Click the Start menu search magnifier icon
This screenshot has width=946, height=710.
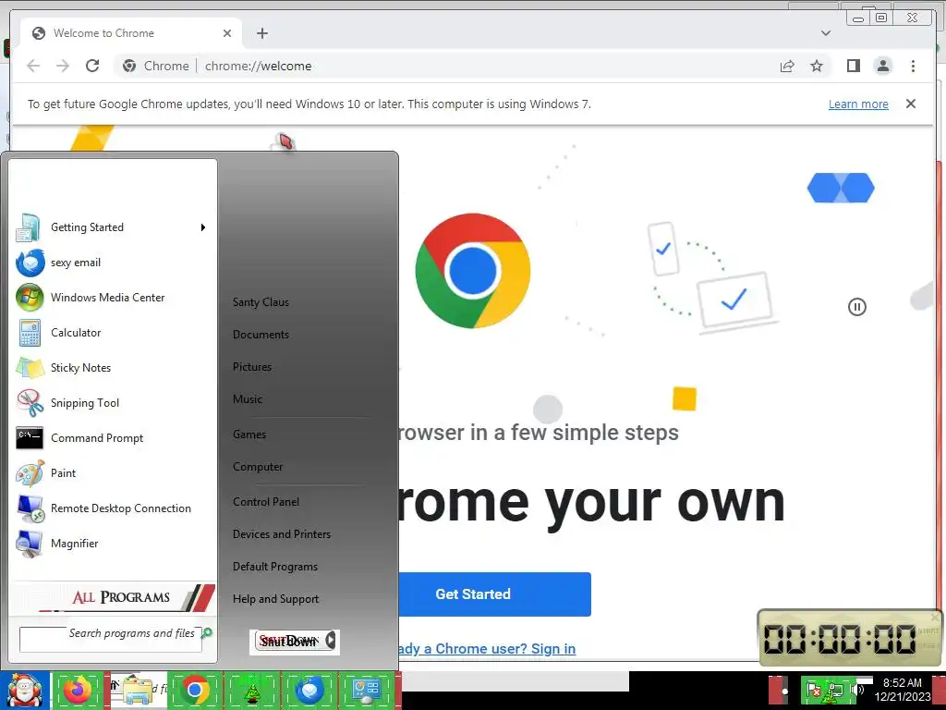[x=207, y=632]
